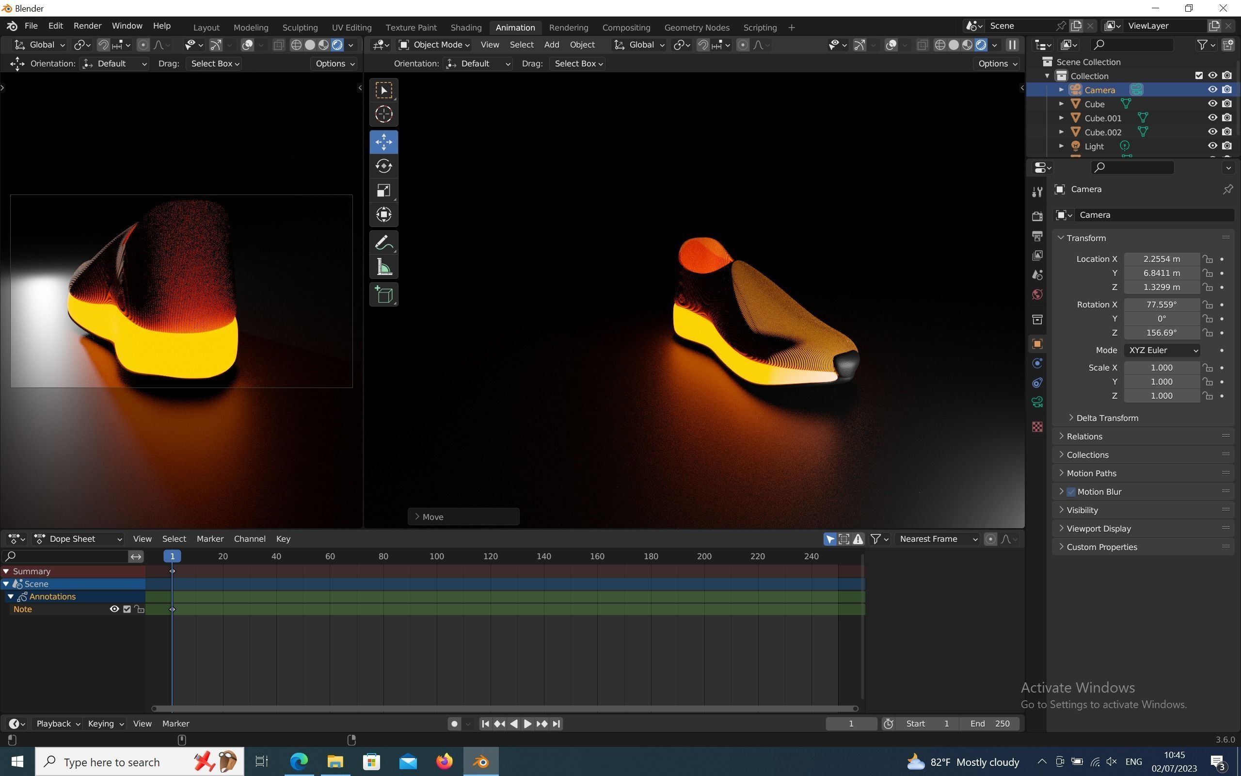This screenshot has height=776, width=1241.
Task: Pause viewport rendering in the right viewport
Action: (1012, 45)
